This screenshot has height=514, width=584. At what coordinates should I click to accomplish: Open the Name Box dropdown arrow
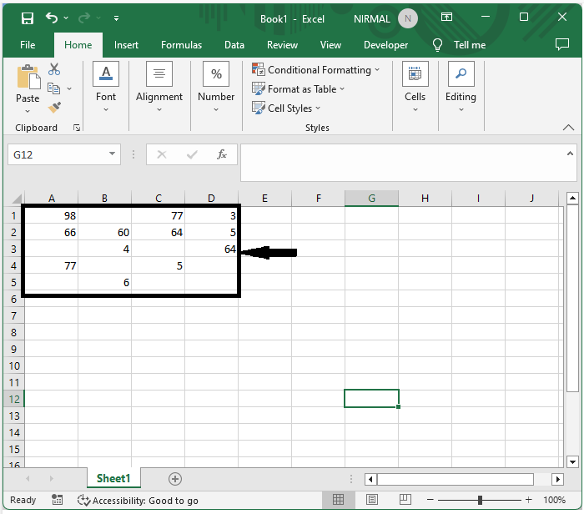(113, 154)
